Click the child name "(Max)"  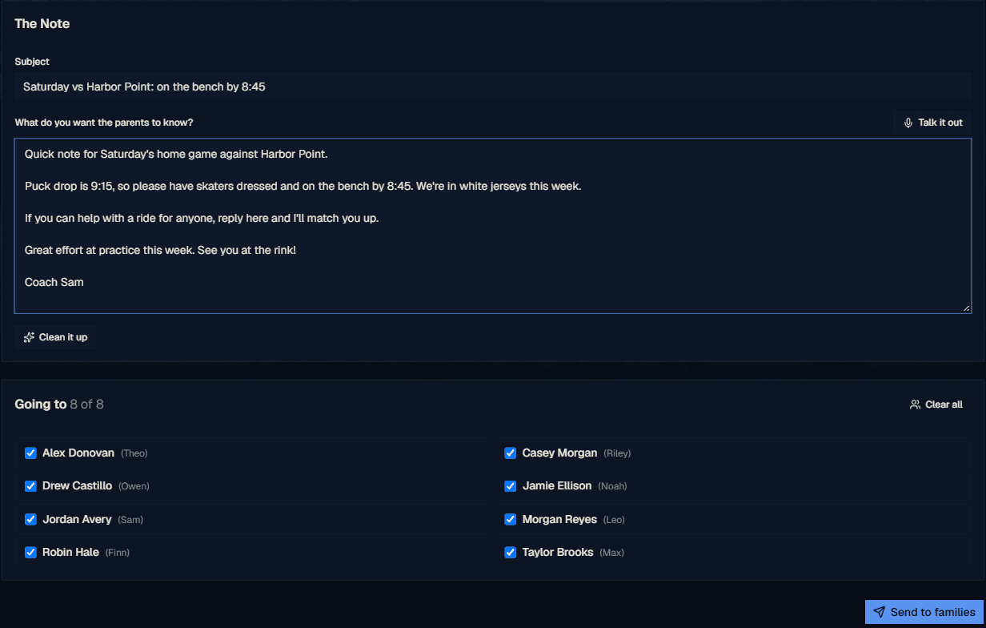pyautogui.click(x=612, y=553)
